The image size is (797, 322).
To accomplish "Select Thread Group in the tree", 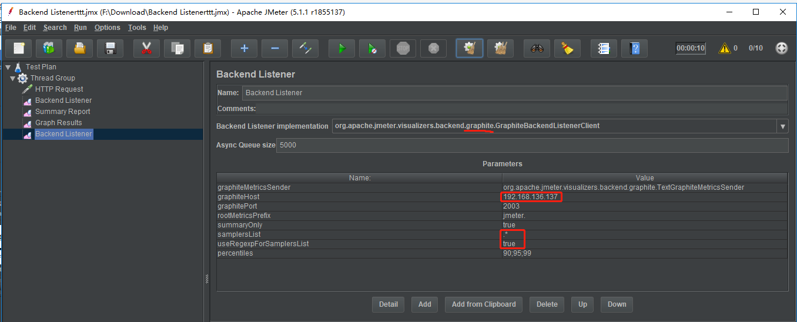I will tap(53, 78).
